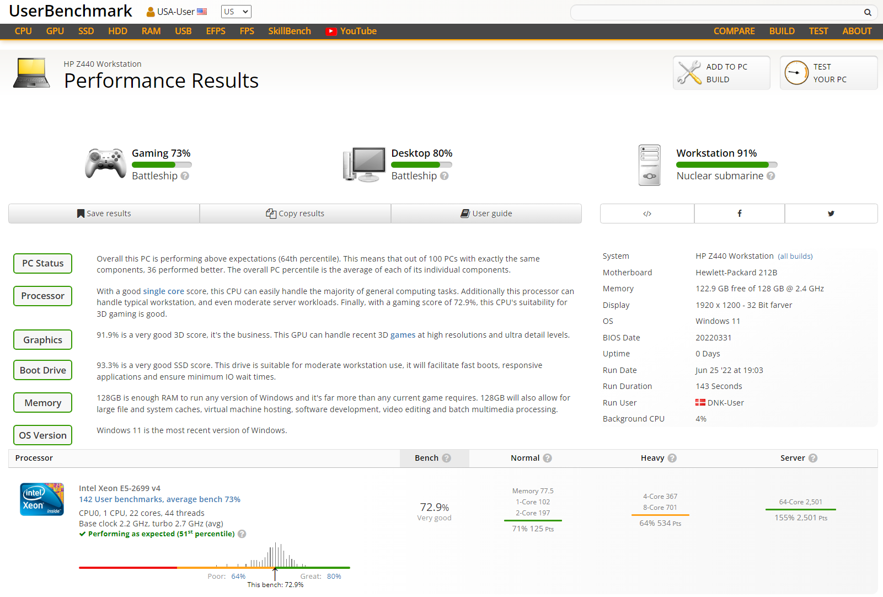Screen dimensions: 883x597
Task: Open the 142 User benchmarks link
Action: 159,499
